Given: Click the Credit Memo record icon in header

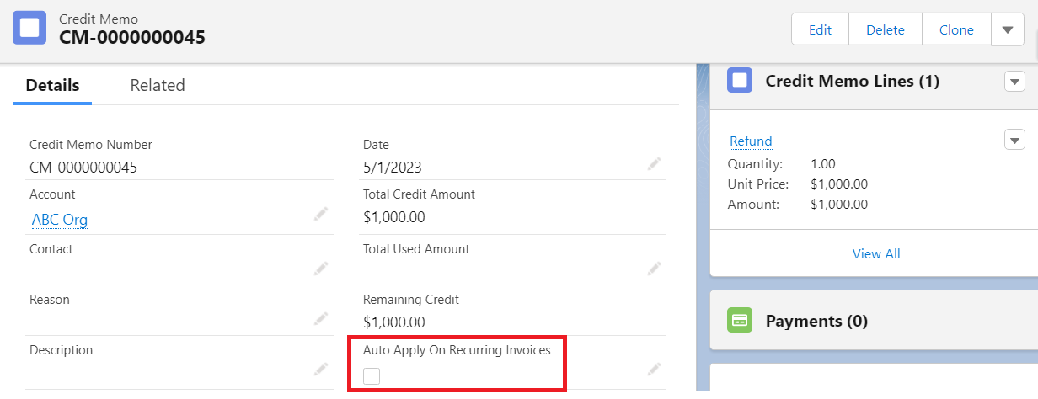Looking at the screenshot, I should tap(29, 28).
